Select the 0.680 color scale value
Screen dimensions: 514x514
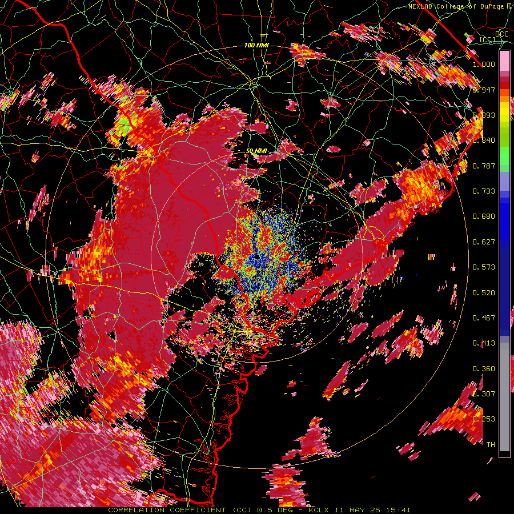484,216
